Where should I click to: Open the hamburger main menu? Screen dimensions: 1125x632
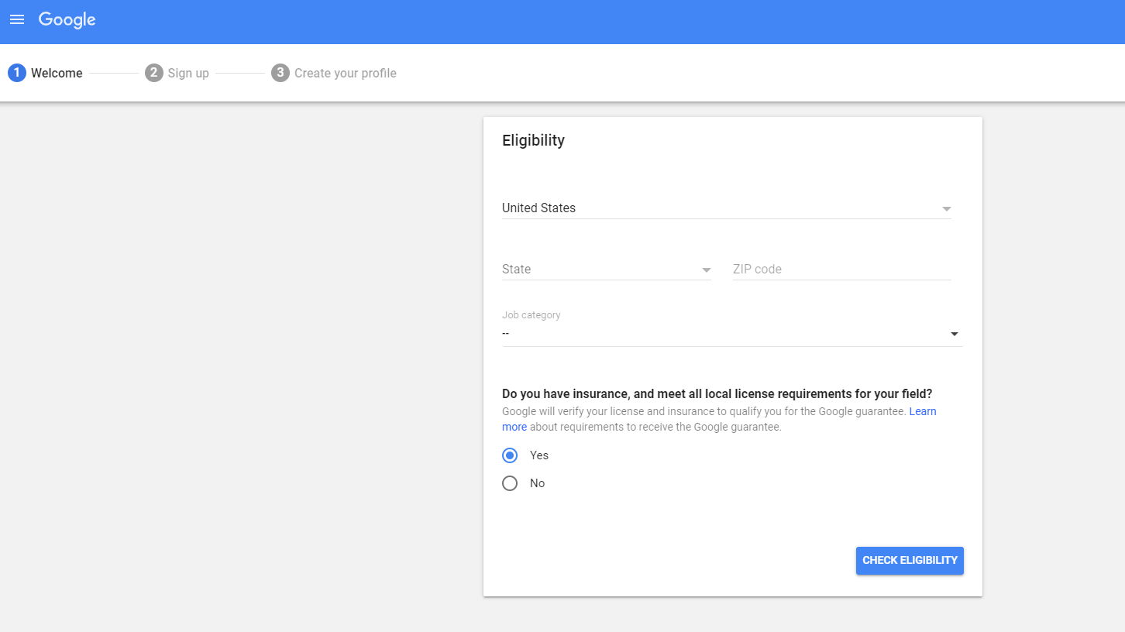[x=17, y=19]
